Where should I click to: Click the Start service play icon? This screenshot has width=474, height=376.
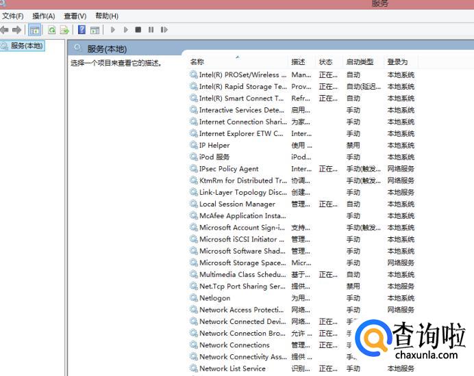click(113, 29)
